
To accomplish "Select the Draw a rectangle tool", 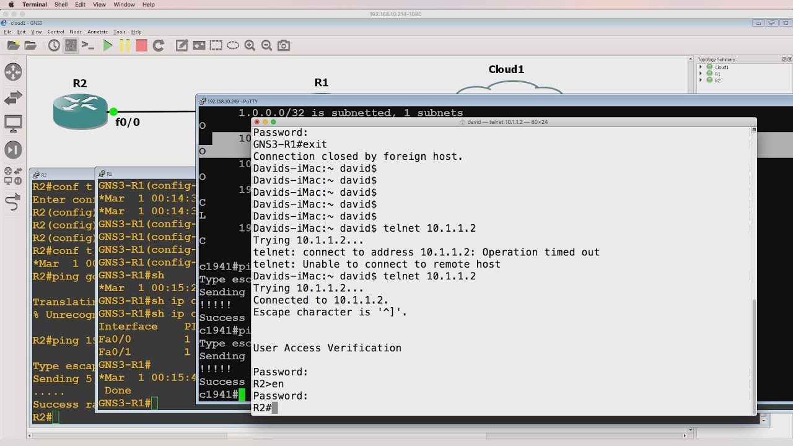I will (x=216, y=45).
